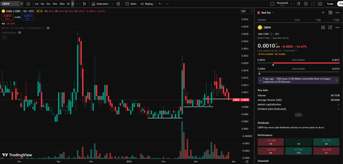Click the 1W performance tile
Image resolution: width=343 pixels, height=164 pixels.
271,142
